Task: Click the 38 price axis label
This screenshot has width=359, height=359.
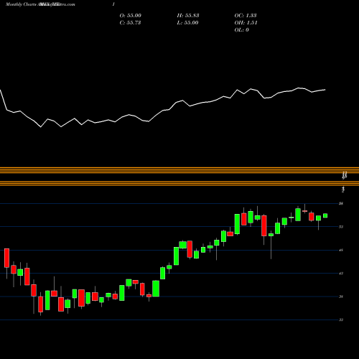Action: tap(341, 297)
